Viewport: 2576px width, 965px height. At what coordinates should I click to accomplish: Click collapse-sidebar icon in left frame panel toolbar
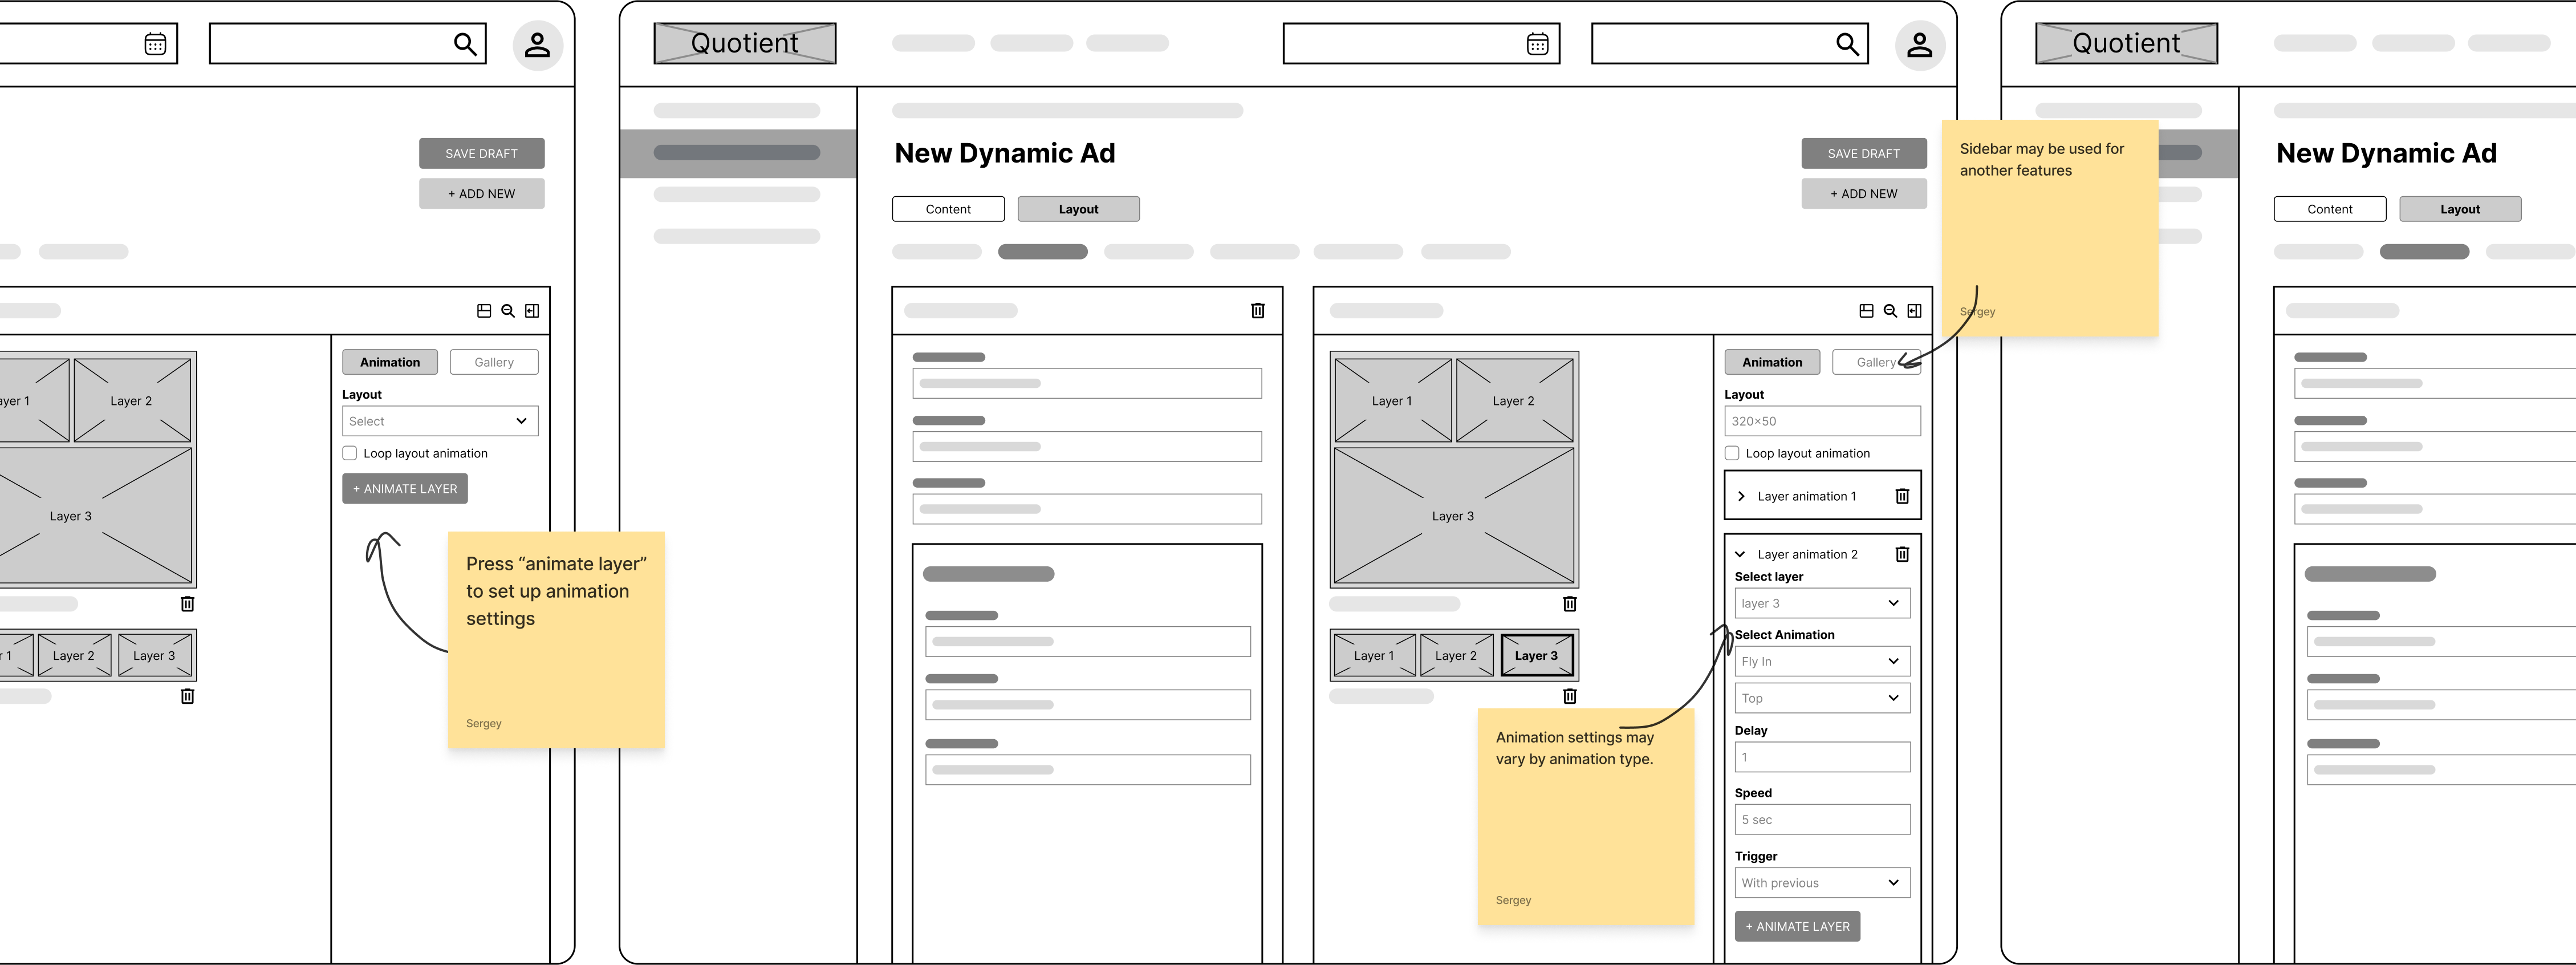click(x=532, y=311)
